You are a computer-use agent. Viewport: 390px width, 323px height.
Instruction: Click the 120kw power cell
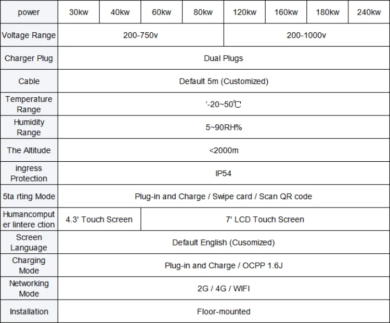[x=244, y=12]
